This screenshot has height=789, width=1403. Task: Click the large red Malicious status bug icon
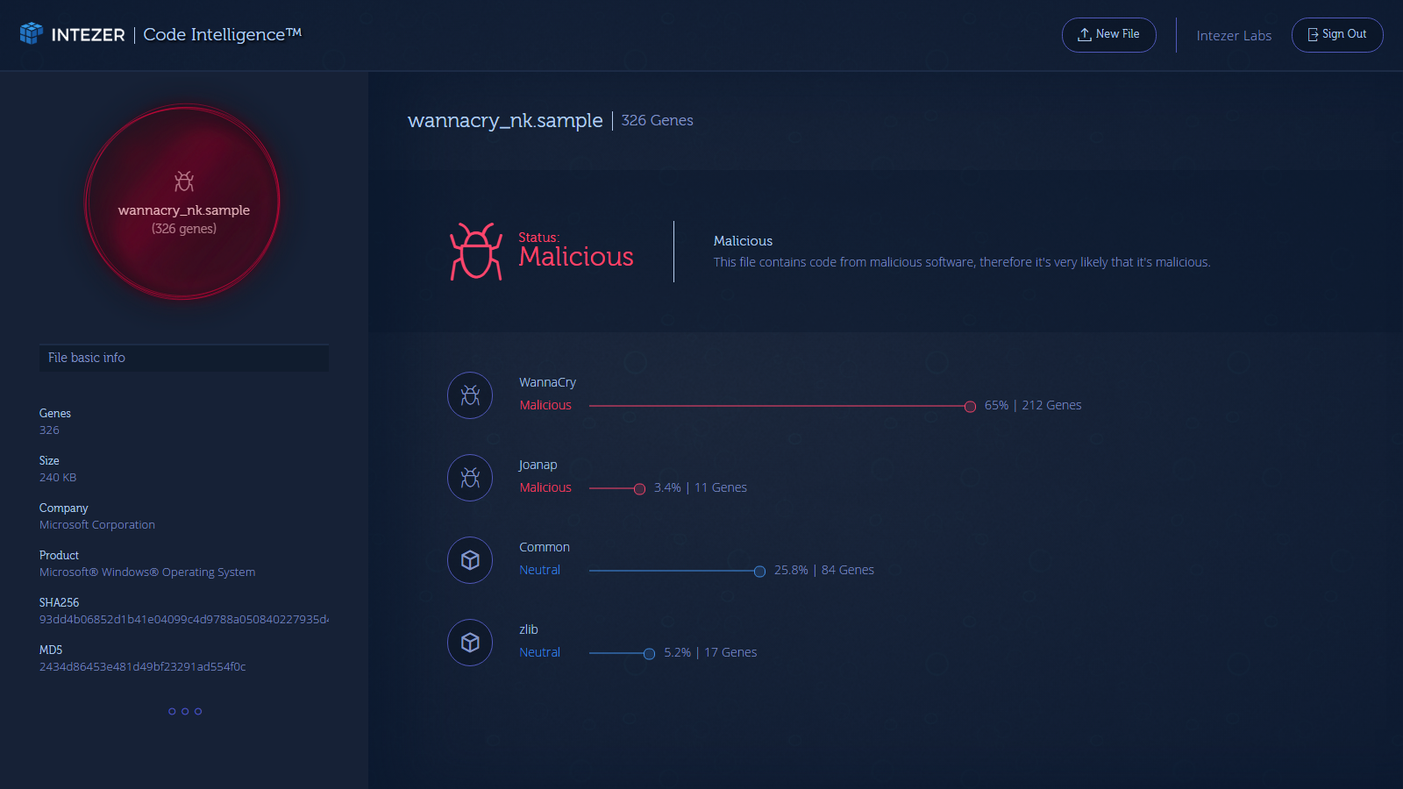pos(476,252)
